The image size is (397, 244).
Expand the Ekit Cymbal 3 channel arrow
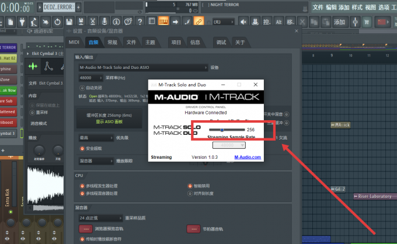point(28,54)
